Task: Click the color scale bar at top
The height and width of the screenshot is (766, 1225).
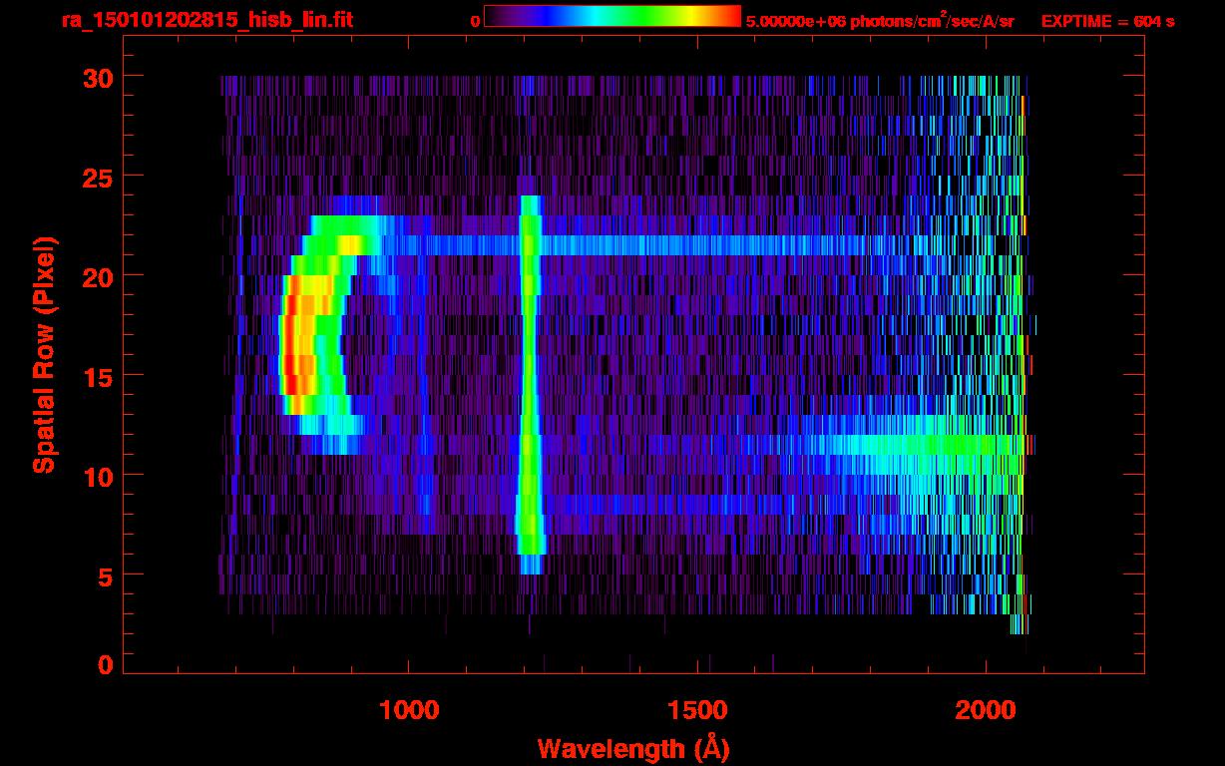Action: point(612,16)
